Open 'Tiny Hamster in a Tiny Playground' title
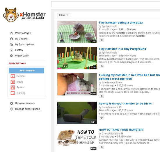The height and width of the screenshot is (152, 160). (x=122, y=49)
